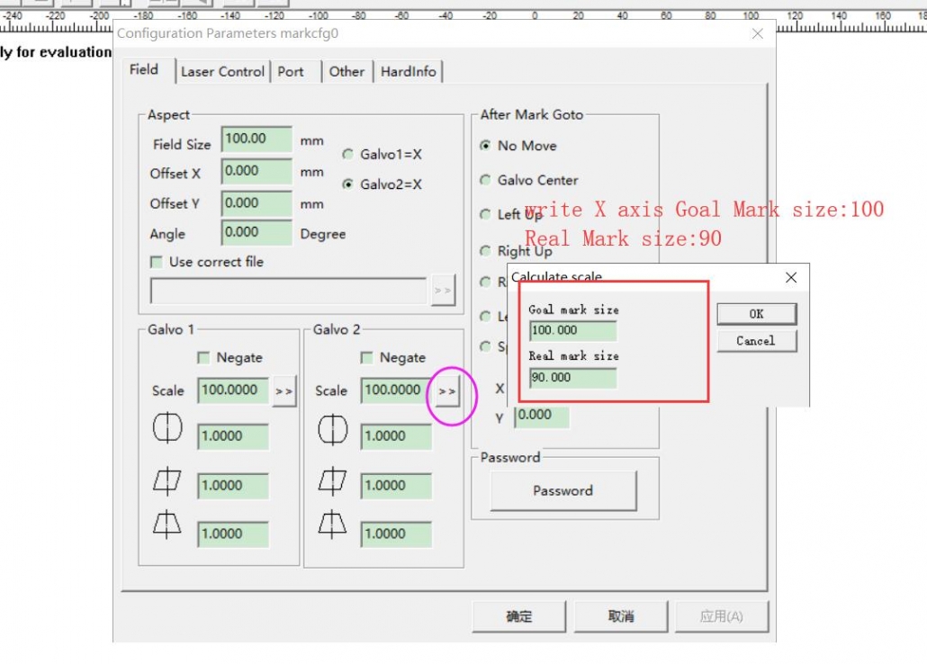
Task: Open the Password settings
Action: (562, 490)
